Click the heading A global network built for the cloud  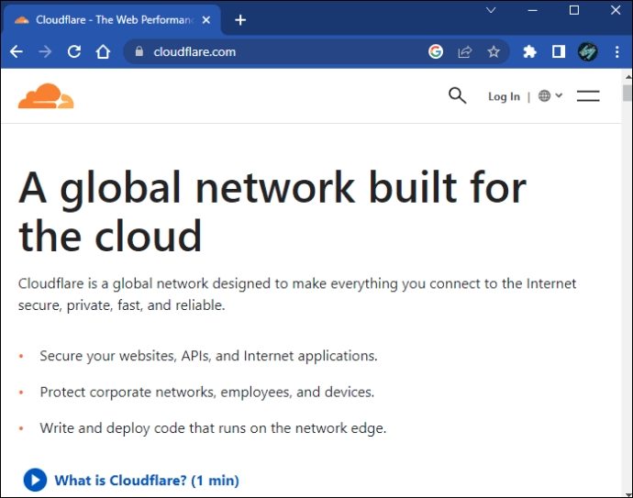tap(272, 211)
